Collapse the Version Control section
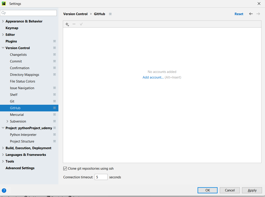This screenshot has width=265, height=197. pos(3,48)
